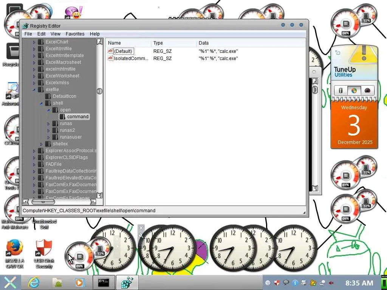Select the TuneUp gadget speedometer tab
Viewport: 387px width, 290px height.
(x=367, y=91)
